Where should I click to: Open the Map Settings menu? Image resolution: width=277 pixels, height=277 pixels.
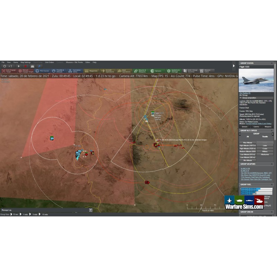click(x=25, y=62)
